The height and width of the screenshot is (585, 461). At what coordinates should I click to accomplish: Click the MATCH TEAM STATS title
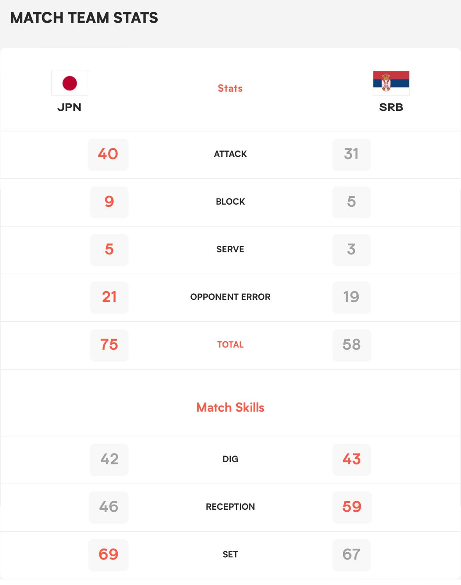point(84,18)
